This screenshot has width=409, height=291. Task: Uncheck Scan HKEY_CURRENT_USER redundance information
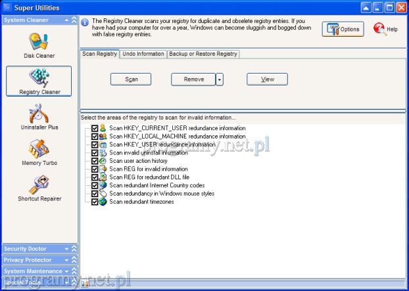95,128
